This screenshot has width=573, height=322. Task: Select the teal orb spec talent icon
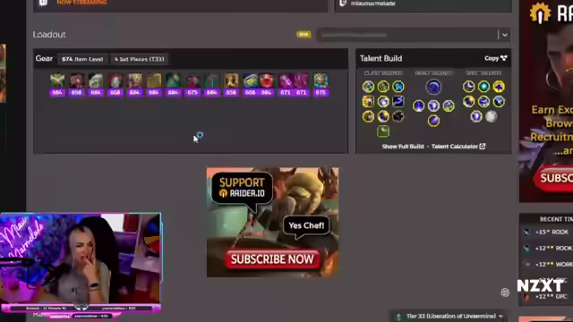coord(483,87)
